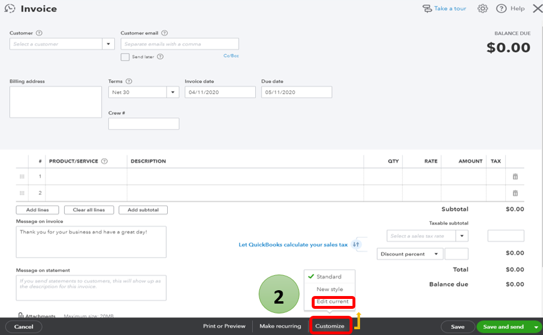Viewport: 543px width, 335px height.
Task: Click the BALANCE DUE $0.00 amount
Action: [x=509, y=47]
